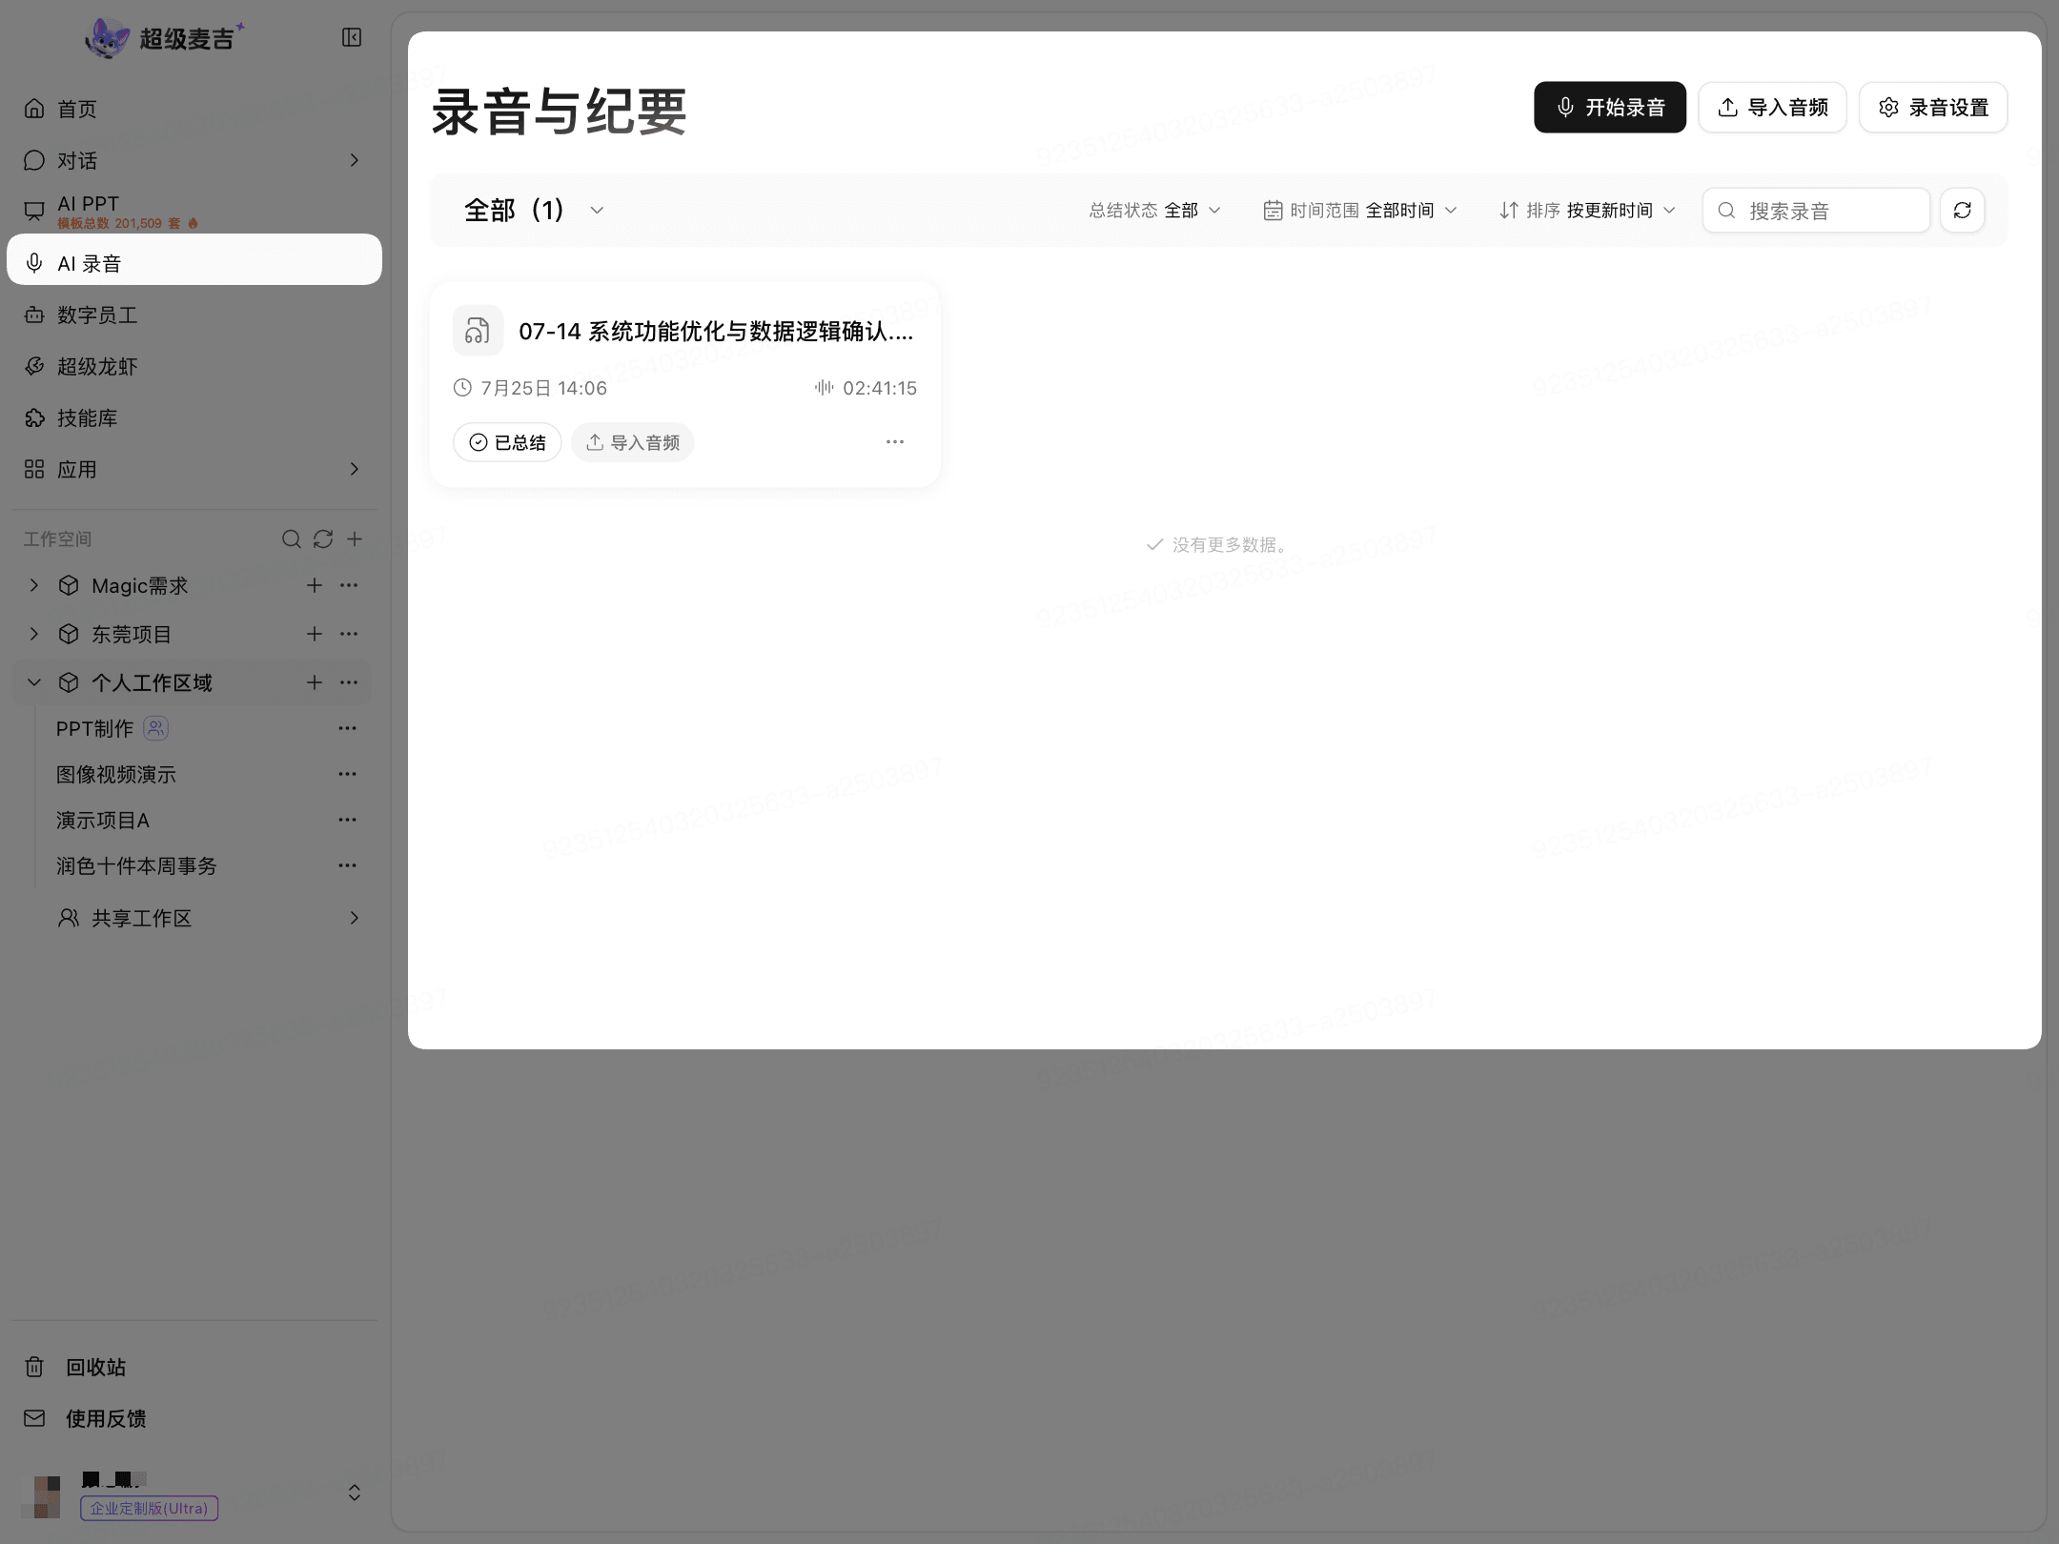
Task: Open 总结状态 filter dropdown
Action: coord(1154,210)
